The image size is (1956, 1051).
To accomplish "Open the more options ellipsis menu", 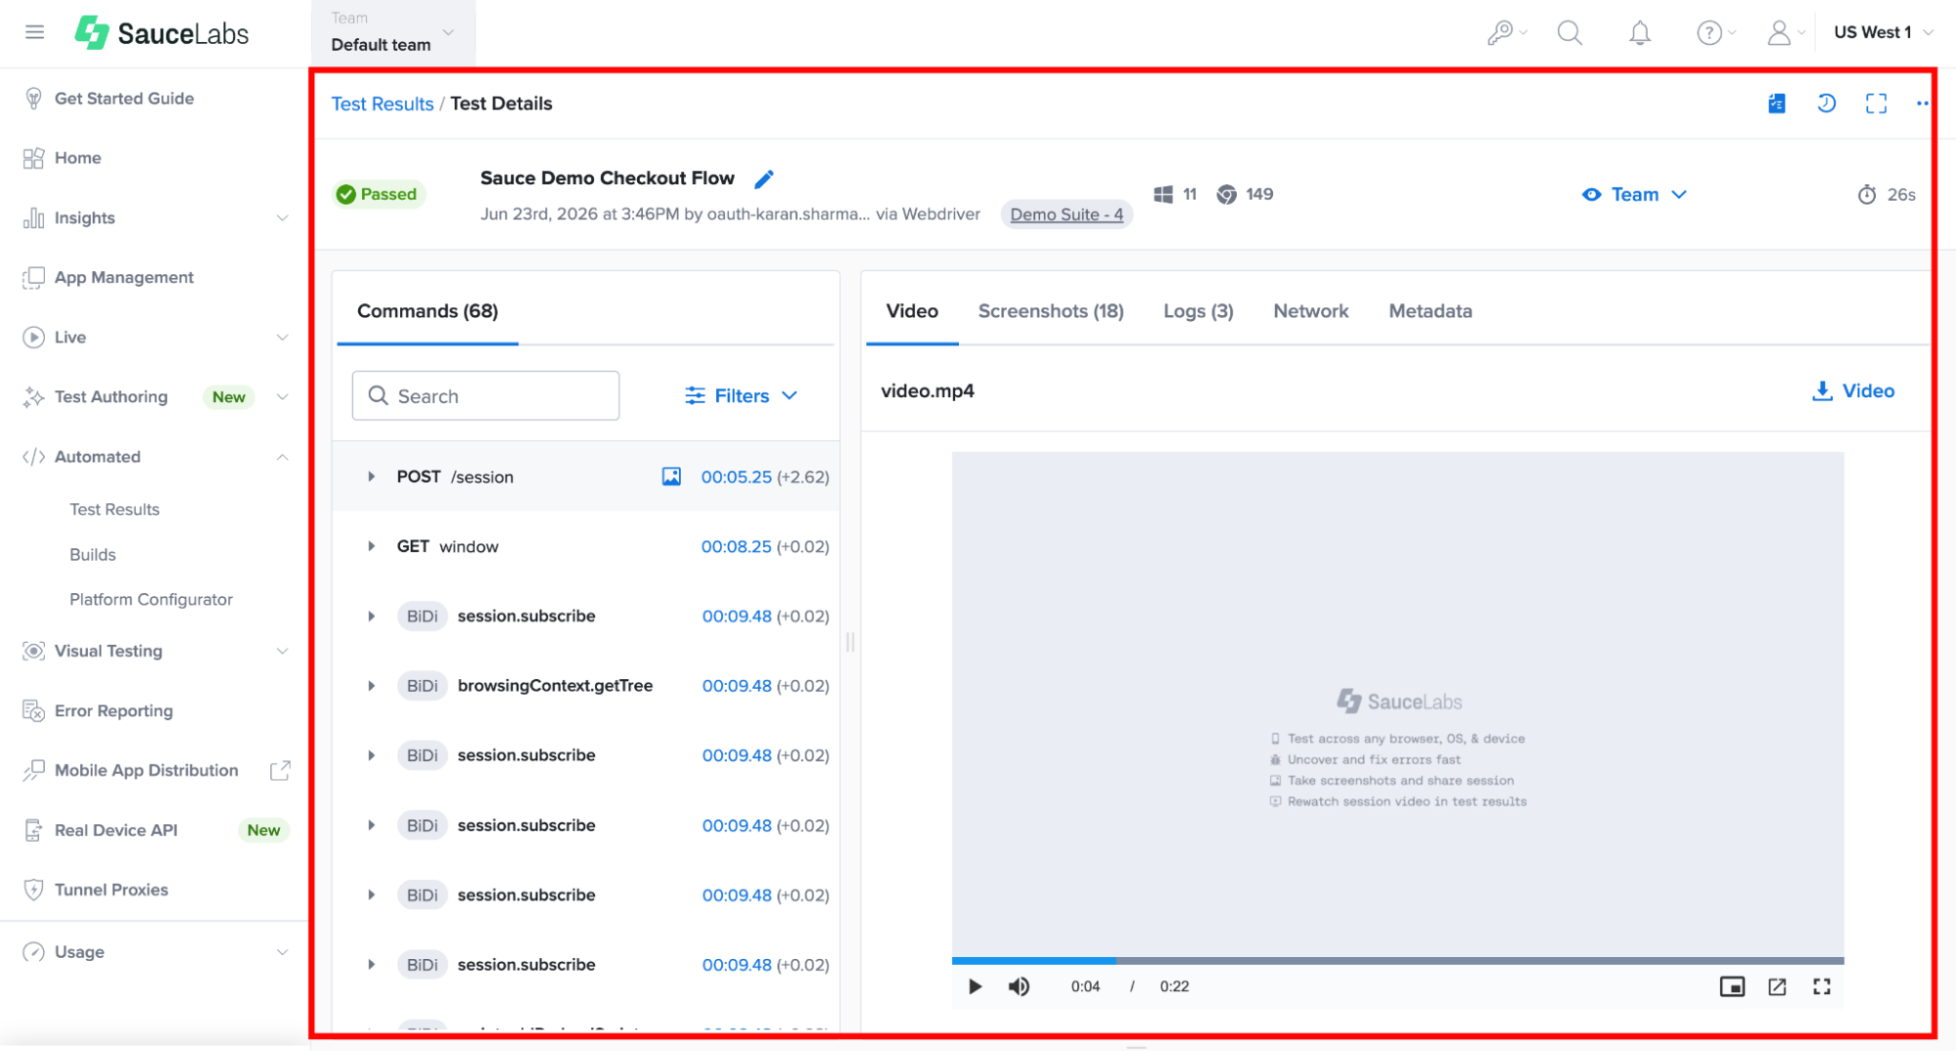I will [x=1922, y=104].
